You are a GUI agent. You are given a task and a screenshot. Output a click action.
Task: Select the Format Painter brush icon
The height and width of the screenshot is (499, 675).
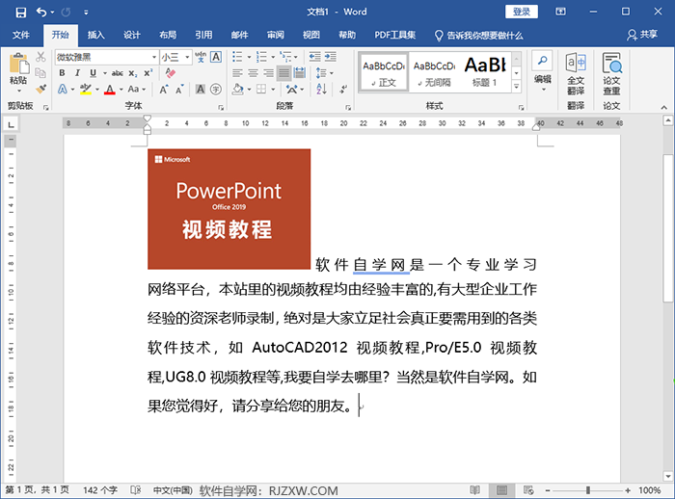(x=40, y=89)
